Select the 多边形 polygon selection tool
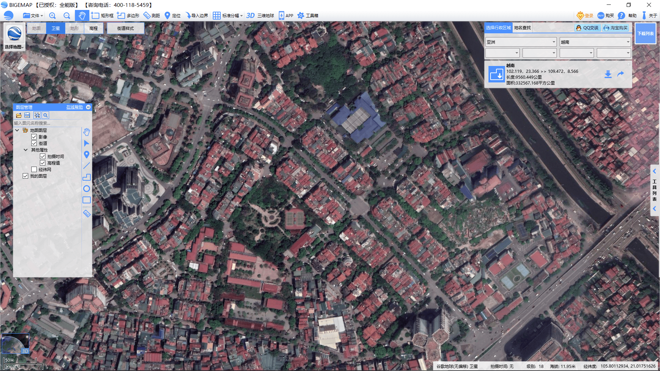This screenshot has width=660, height=371. [x=128, y=15]
